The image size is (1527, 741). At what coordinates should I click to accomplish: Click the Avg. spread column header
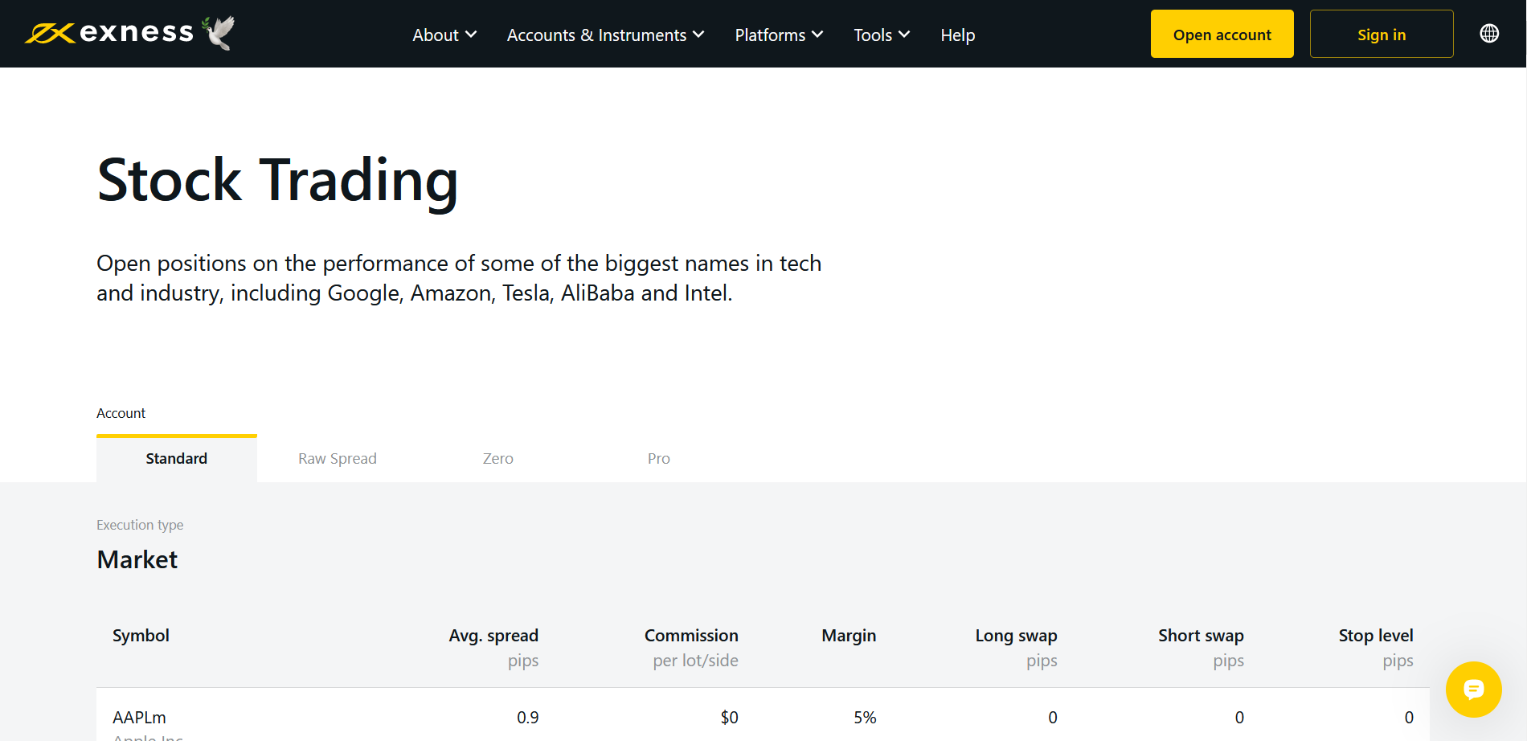coord(493,635)
